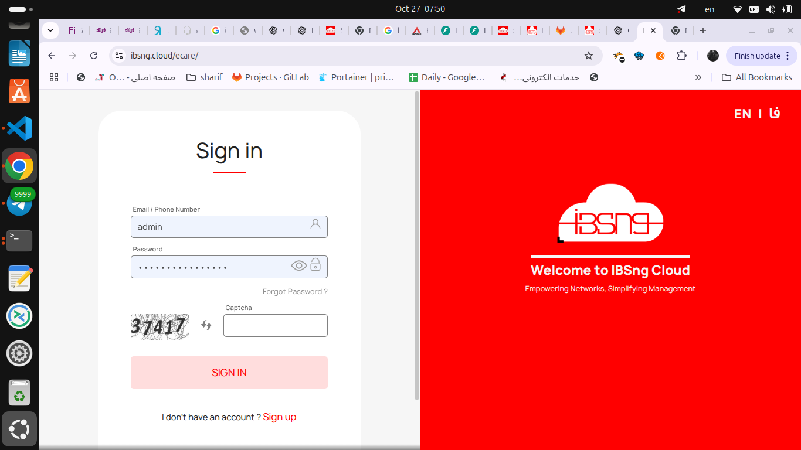Screen dimensions: 801x450
Task: Expand the tab search dropdown arrow
Action: click(x=50, y=30)
